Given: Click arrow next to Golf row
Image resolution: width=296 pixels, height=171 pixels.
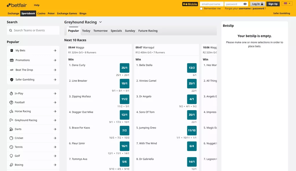Looking at the screenshot, I should click(55, 156).
